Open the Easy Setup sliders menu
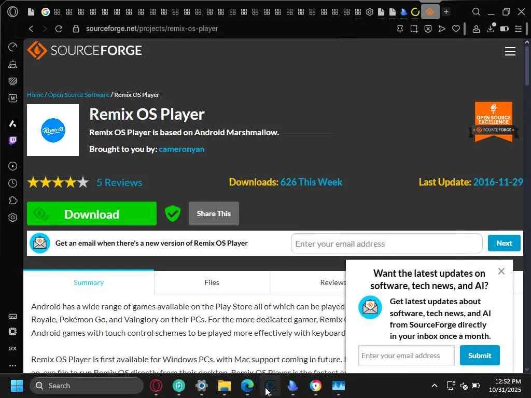This screenshot has width=531, height=398. (518, 29)
